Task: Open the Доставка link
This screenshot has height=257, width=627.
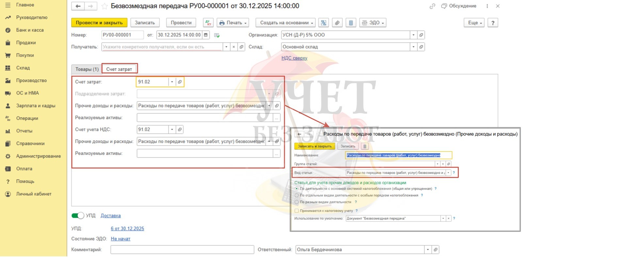Action: 111,216
